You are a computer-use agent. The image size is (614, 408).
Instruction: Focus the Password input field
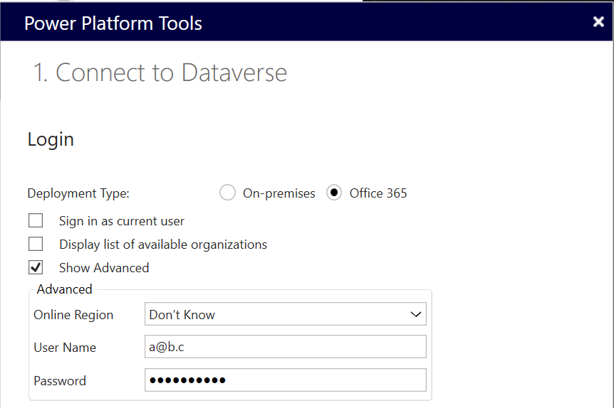pos(286,380)
